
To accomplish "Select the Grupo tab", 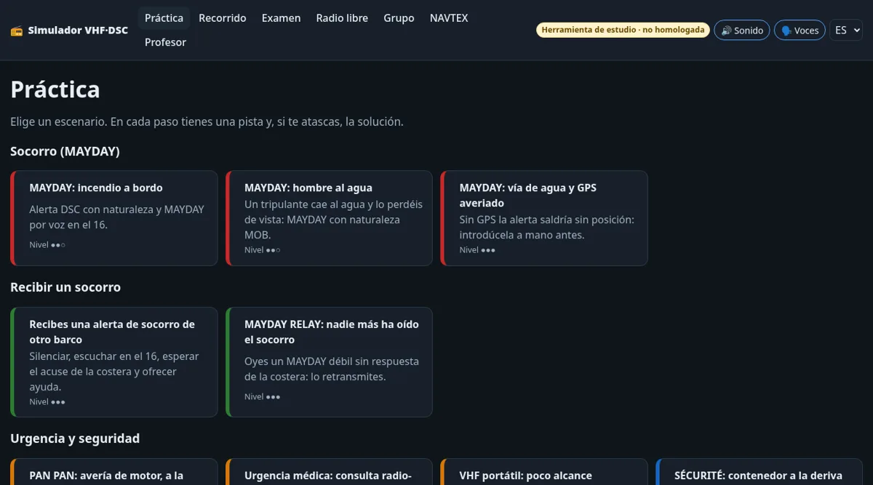I will pos(399,18).
